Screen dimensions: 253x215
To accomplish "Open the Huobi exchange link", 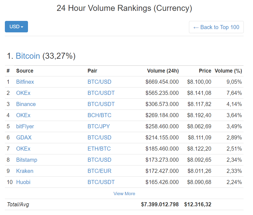I will click(23, 182).
